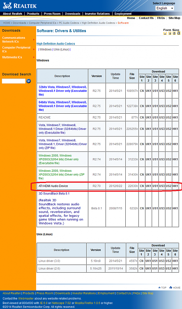Click the Downloads sidebar heading

click(11, 30)
